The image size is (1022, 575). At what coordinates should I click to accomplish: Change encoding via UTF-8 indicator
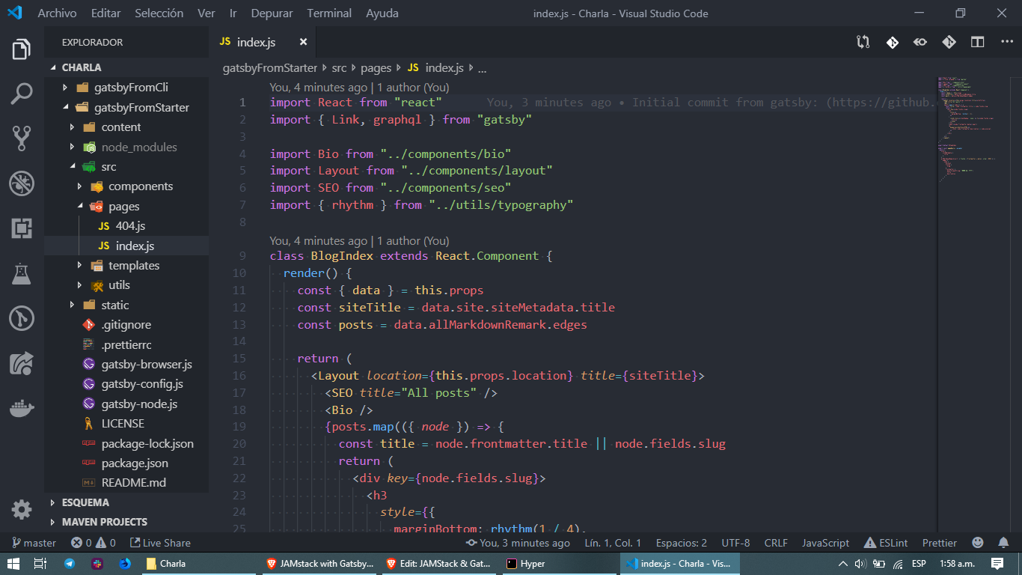point(735,543)
